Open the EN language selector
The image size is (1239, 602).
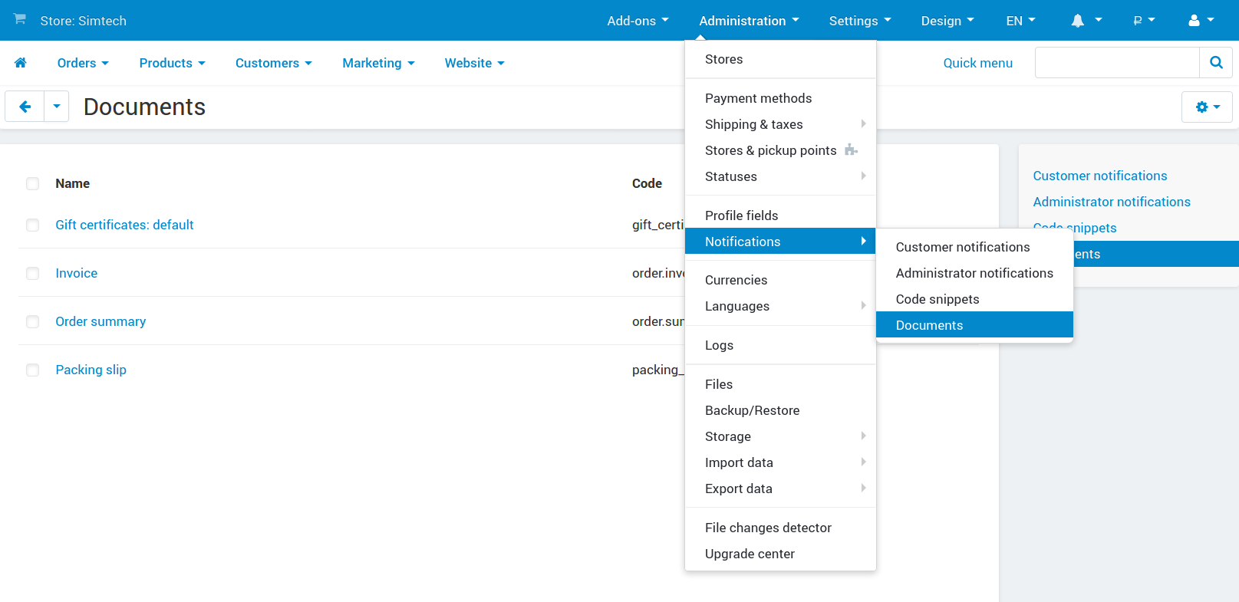(x=1020, y=21)
